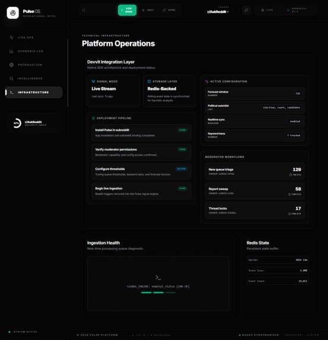
Task: Open the Storage Layer Redis-Backed card
Action: point(169,91)
